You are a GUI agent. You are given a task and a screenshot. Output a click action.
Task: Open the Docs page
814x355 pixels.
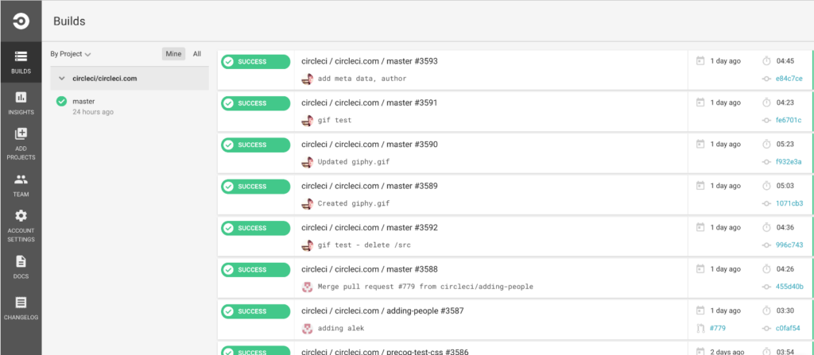click(21, 267)
